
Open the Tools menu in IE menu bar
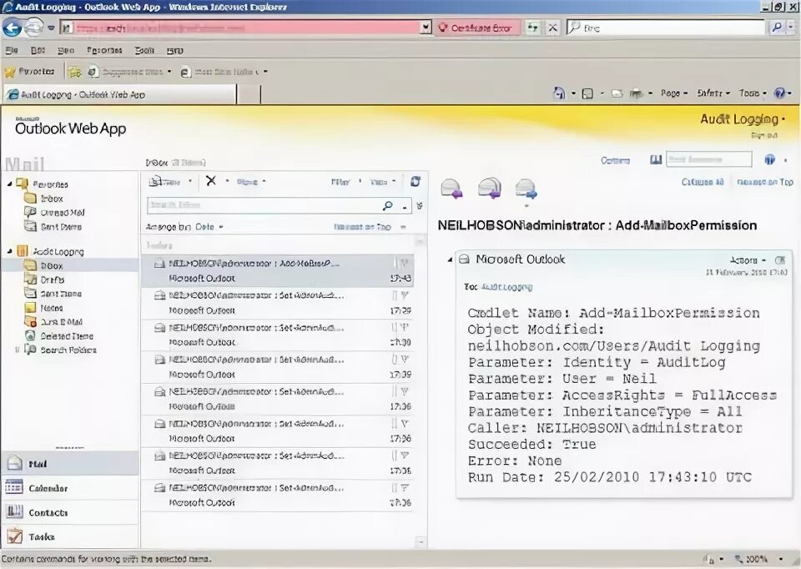click(144, 50)
